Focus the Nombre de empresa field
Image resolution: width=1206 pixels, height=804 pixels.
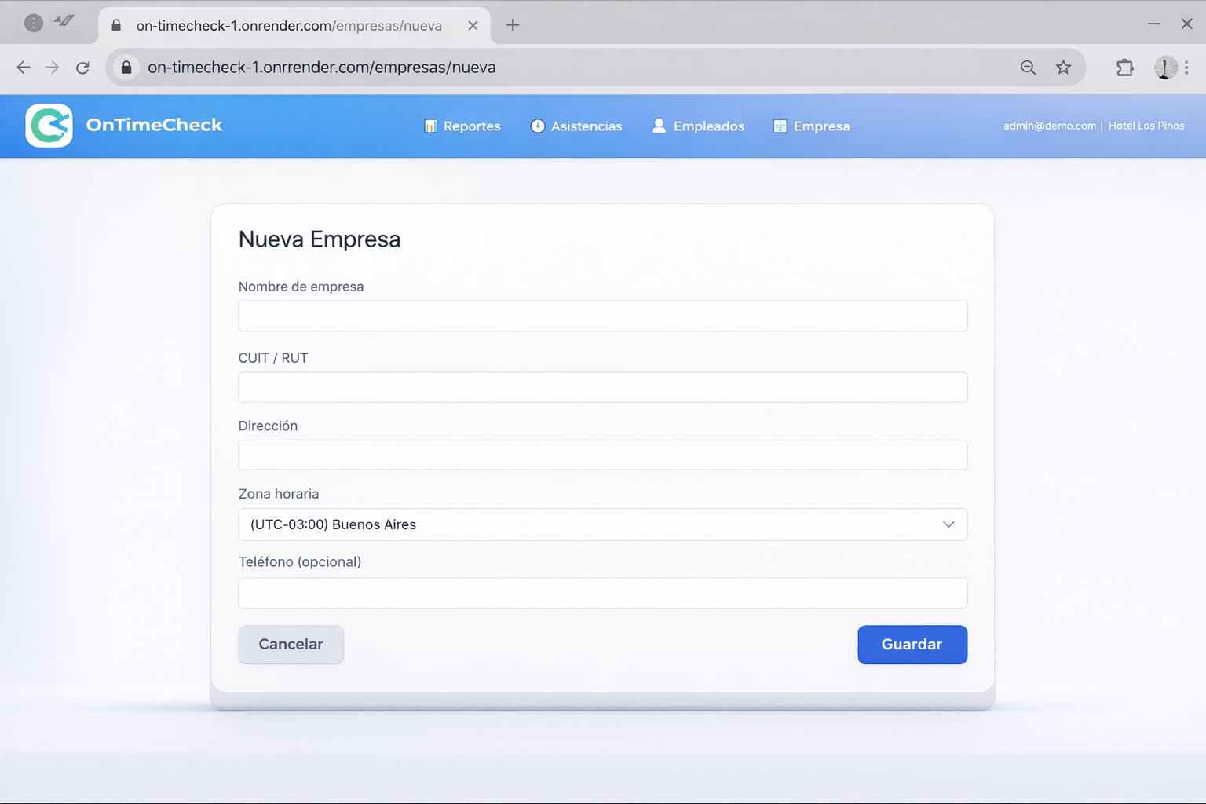(602, 316)
